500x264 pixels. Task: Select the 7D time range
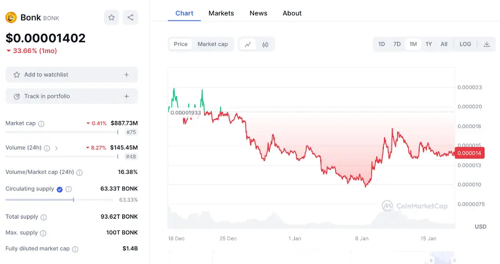[397, 44]
